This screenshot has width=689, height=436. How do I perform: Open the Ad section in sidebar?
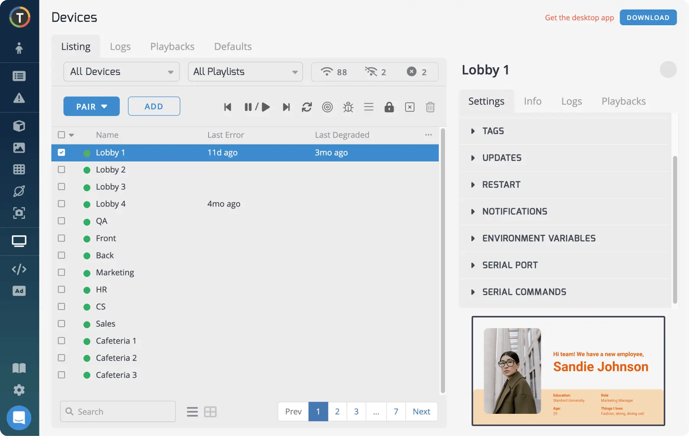(19, 291)
